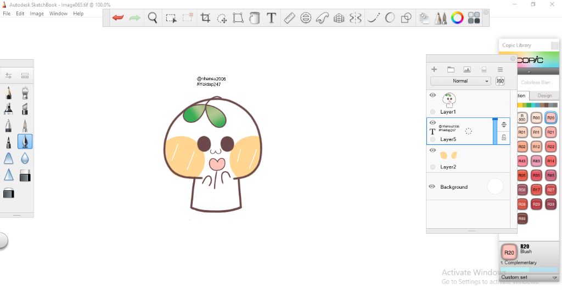The height and width of the screenshot is (299, 562).
Task: Activate the Text tool in toolbar
Action: click(271, 18)
